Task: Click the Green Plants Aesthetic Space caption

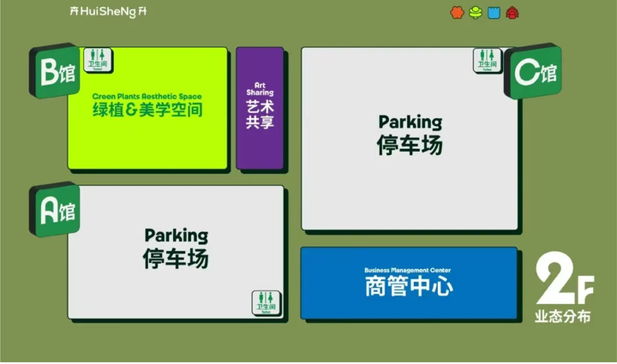Action: pos(147,97)
